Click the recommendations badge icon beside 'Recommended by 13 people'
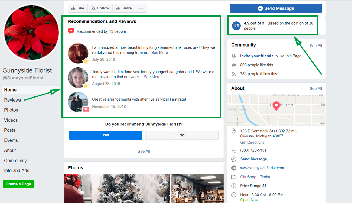Image resolution: width=352 pixels, height=203 pixels. coord(71,31)
